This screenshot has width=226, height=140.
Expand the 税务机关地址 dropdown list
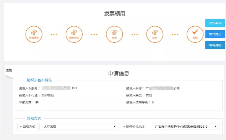184,127
